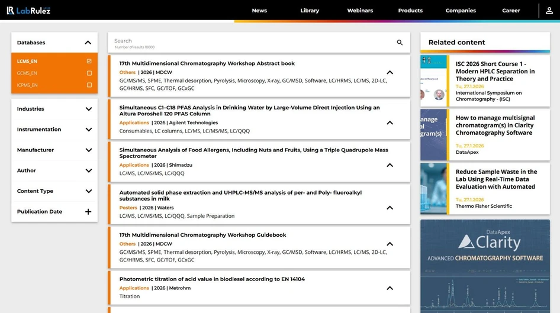Click the search magnifier icon

400,43
